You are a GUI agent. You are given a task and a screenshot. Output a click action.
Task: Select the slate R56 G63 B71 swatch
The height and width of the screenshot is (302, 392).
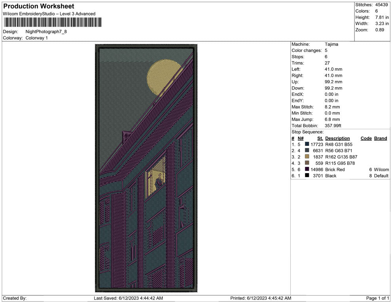point(307,150)
